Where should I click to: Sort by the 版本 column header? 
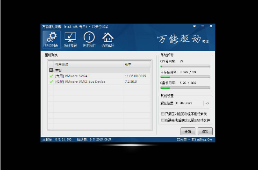click(137, 64)
